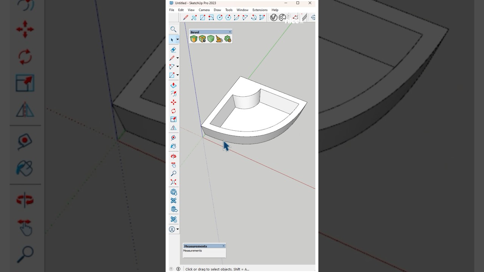Viewport: 484px width, 272px height.
Task: Expand the Arc tool dropdown arrow
Action: tap(177, 66)
